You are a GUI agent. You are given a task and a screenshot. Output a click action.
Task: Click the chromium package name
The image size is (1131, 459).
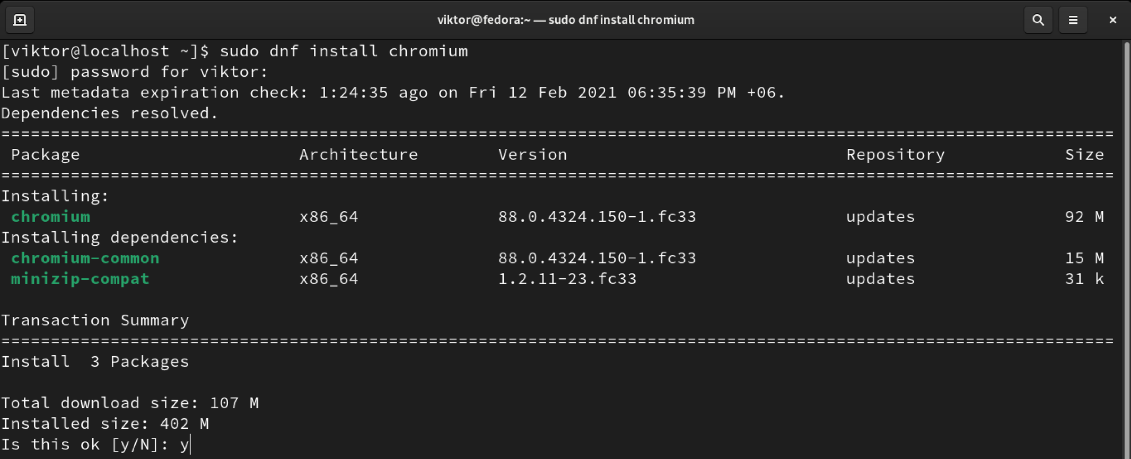click(50, 217)
